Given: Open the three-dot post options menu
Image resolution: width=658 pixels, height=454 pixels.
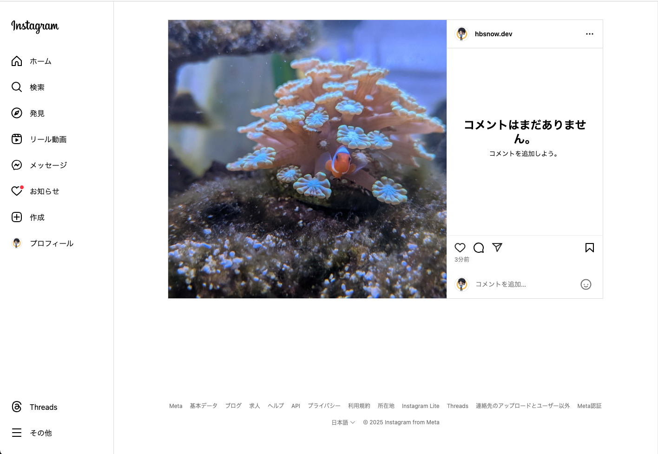Looking at the screenshot, I should click(590, 34).
